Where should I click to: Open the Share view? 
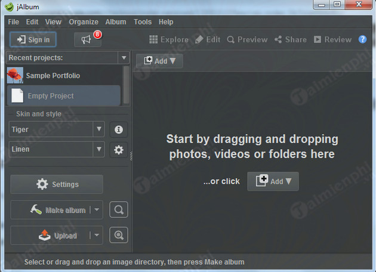(x=291, y=39)
